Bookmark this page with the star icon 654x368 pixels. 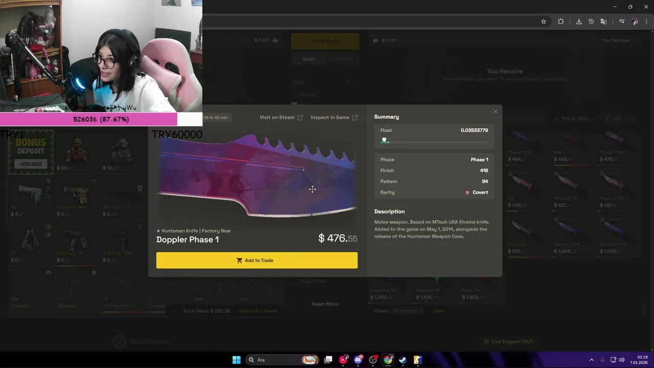point(544,21)
